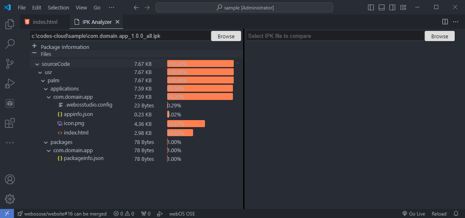This screenshot has width=465, height=218.
Task: Click webOS OSE in the status bar
Action: pyautogui.click(x=182, y=213)
